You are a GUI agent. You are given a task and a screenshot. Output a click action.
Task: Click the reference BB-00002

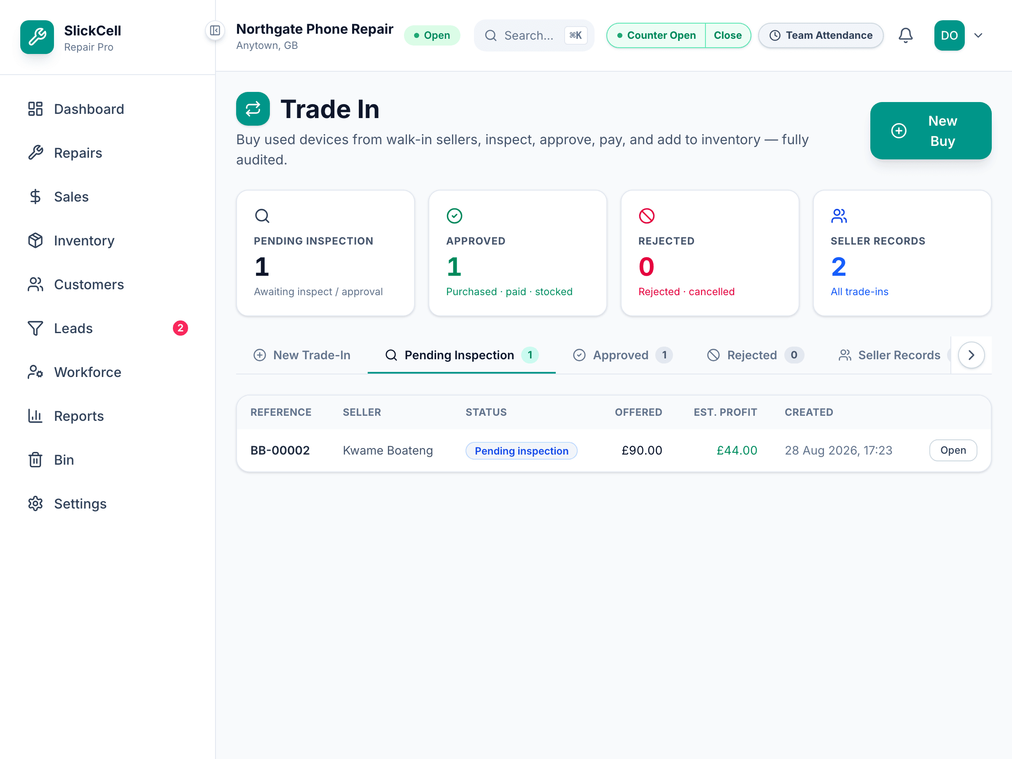pos(280,450)
